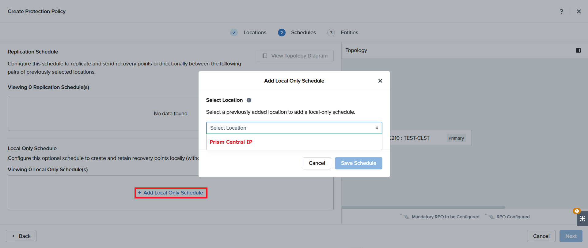Click the orange warning badge icon
This screenshot has width=588, height=248.
coord(577,211)
